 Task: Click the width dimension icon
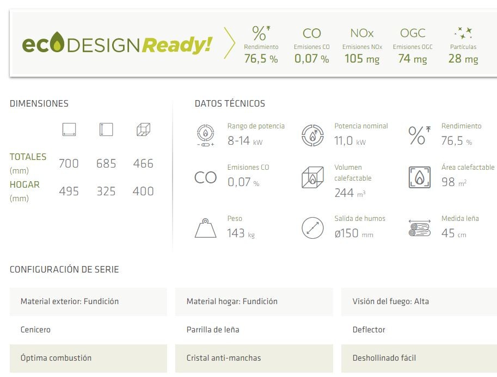pos(69,129)
